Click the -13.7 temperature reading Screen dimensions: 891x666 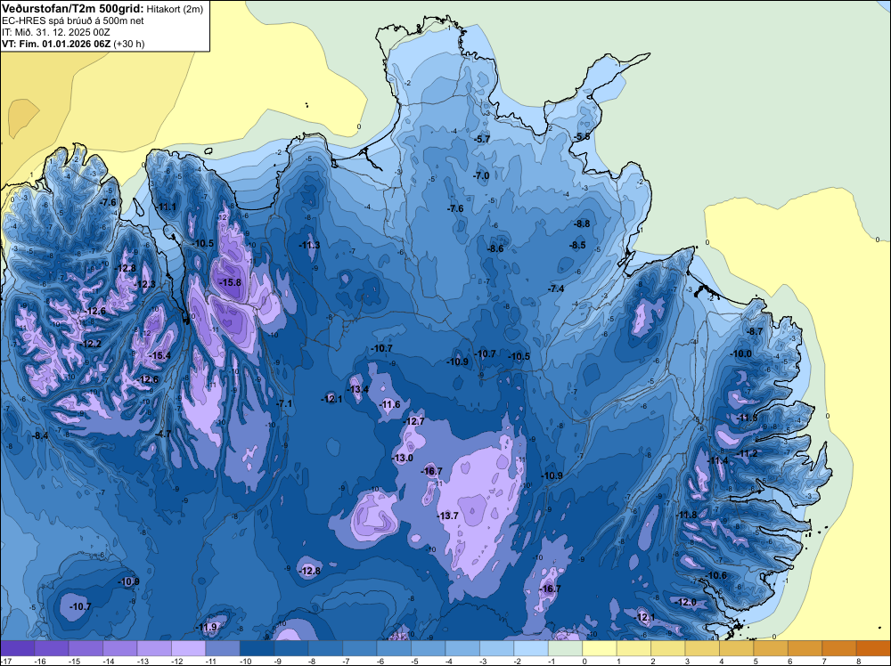point(448,516)
